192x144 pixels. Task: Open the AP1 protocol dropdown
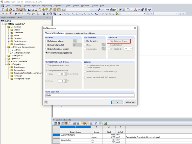(77, 45)
